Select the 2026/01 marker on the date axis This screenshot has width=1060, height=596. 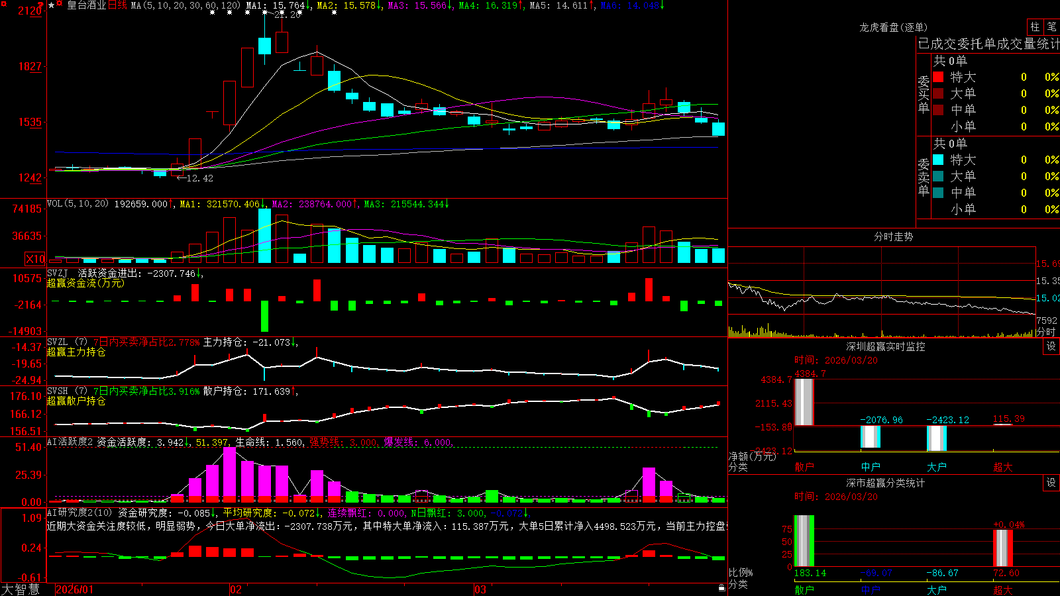tap(75, 589)
